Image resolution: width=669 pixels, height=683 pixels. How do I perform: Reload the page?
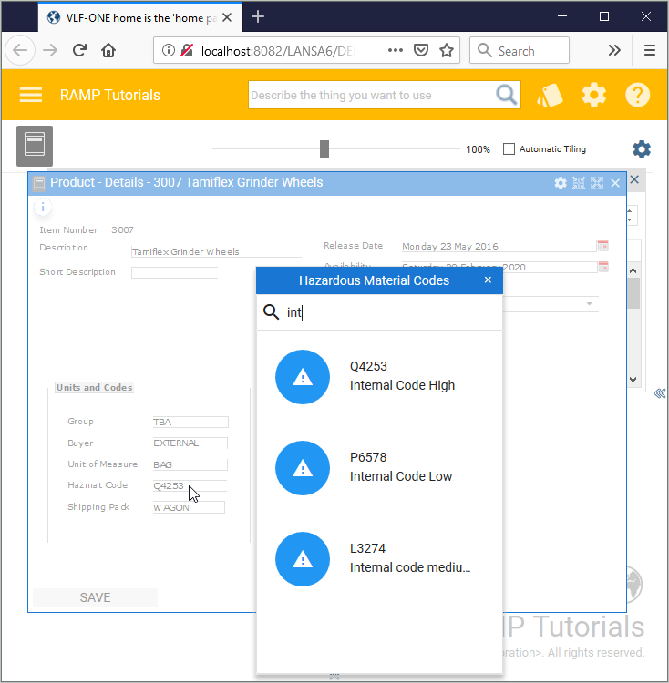click(79, 50)
